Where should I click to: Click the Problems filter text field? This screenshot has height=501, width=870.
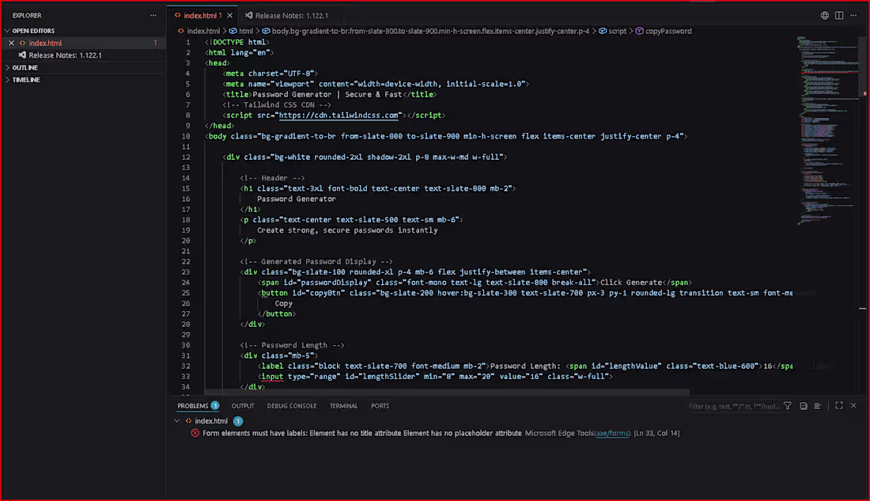point(733,406)
